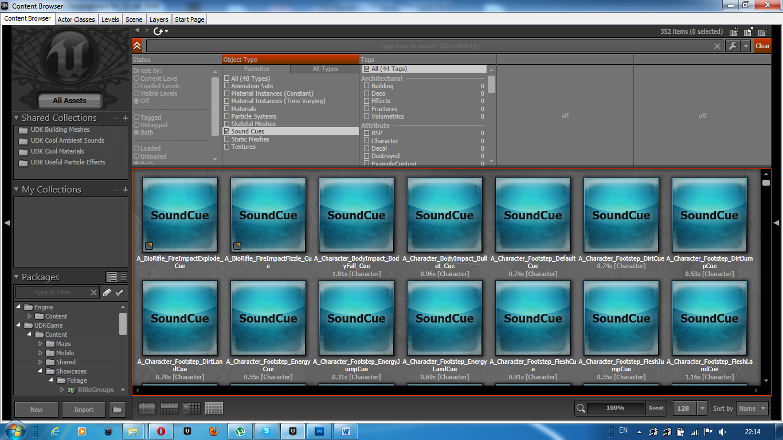This screenshot has width=783, height=440.
Task: Enable the Animation Sets type filter
Action: click(x=226, y=86)
